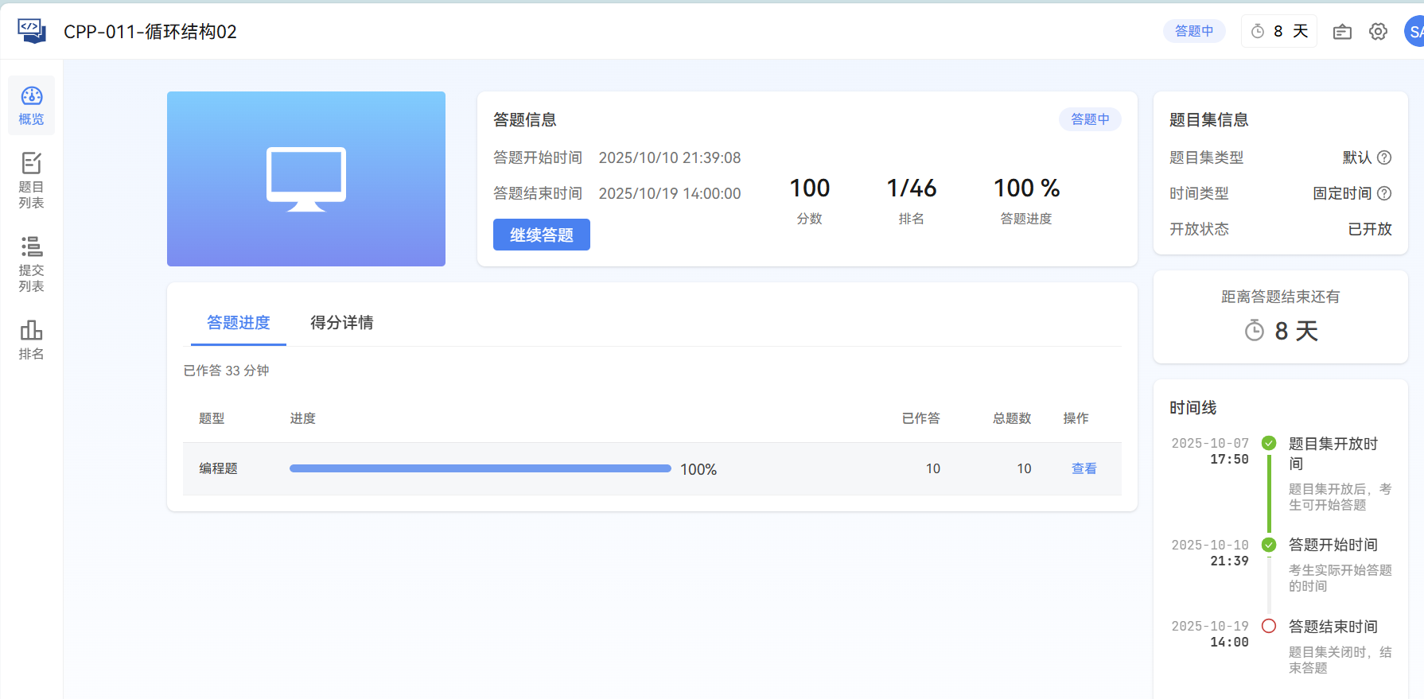Click the 查看 link for 编程题

click(x=1084, y=468)
